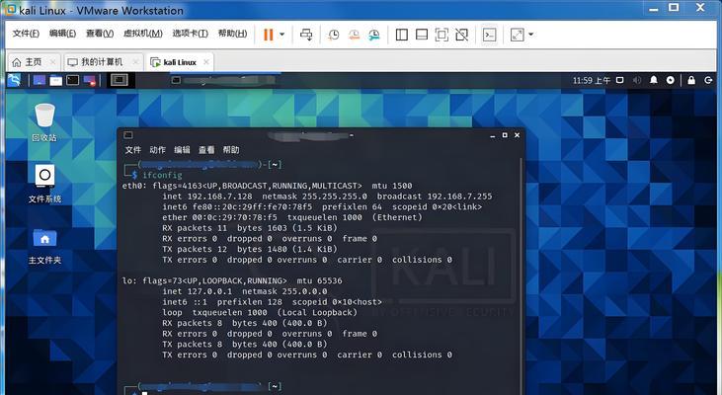722x395 pixels.
Task: Maximize the terminal window
Action: coord(505,135)
